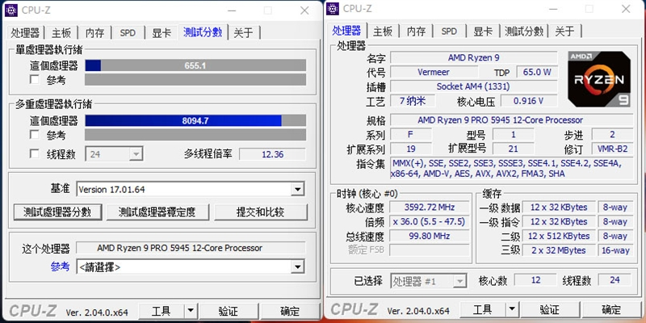Switch to 主板 tab in left window
This screenshot has width=646, height=323.
pyautogui.click(x=61, y=33)
